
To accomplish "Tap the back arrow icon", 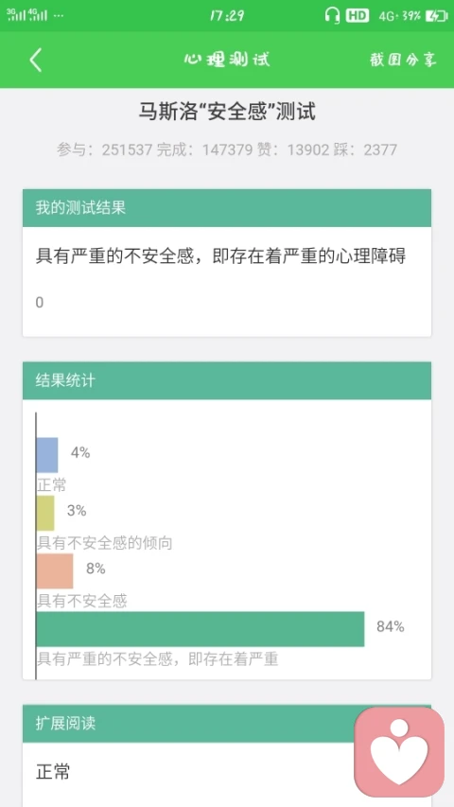I will click(x=36, y=60).
